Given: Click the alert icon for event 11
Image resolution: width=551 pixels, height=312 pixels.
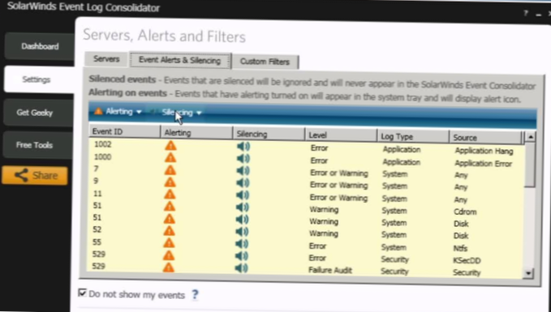Looking at the screenshot, I should click(170, 194).
